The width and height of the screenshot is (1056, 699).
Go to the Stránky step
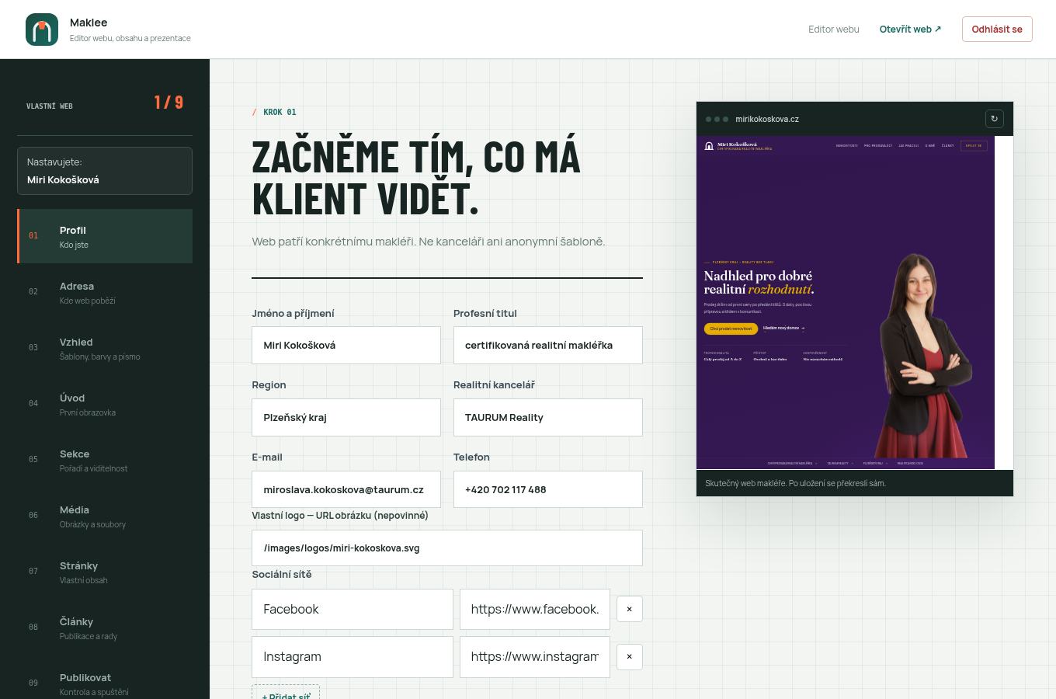coord(105,572)
